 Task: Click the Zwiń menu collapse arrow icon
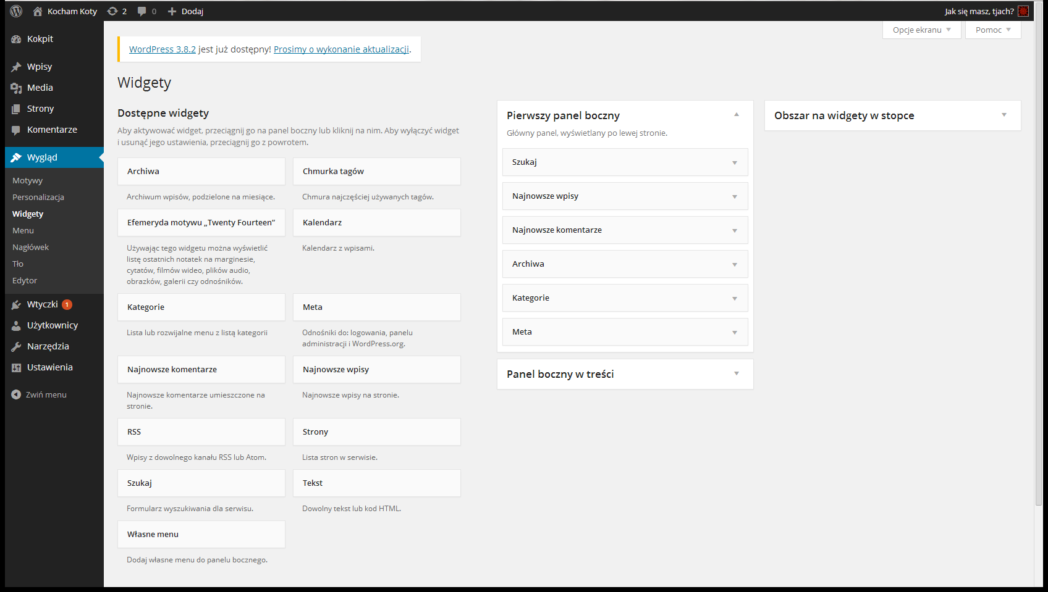(16, 394)
